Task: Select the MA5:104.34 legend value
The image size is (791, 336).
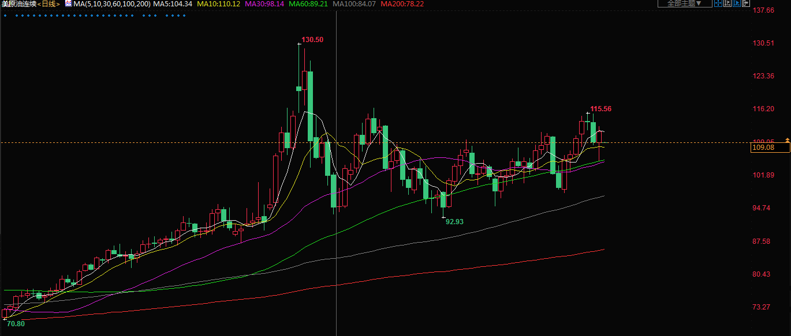Action: point(173,4)
